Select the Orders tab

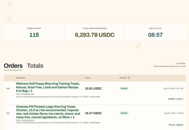13,66
